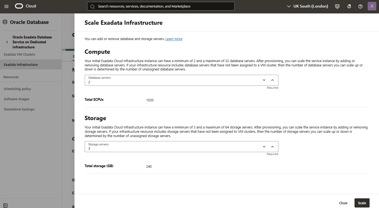Click the Oracle Database sidebar database icon
379x208 pixels.
click(x=5, y=22)
